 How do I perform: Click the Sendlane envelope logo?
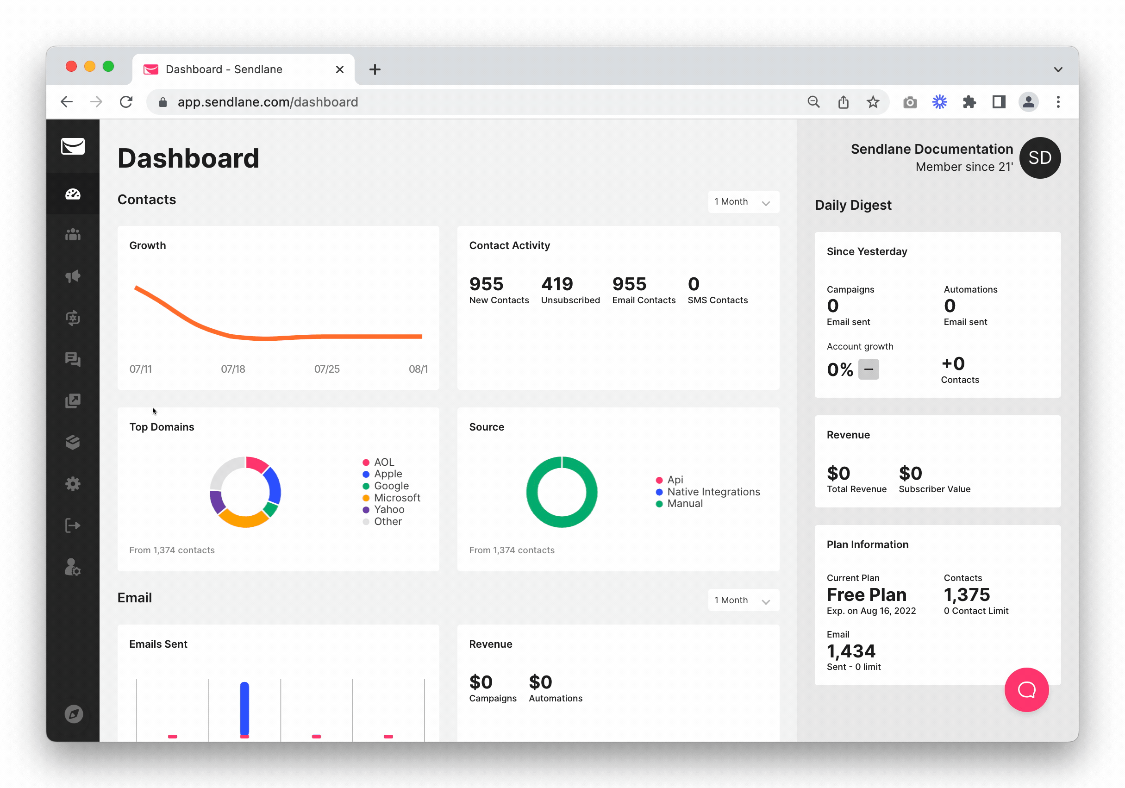coord(73,146)
